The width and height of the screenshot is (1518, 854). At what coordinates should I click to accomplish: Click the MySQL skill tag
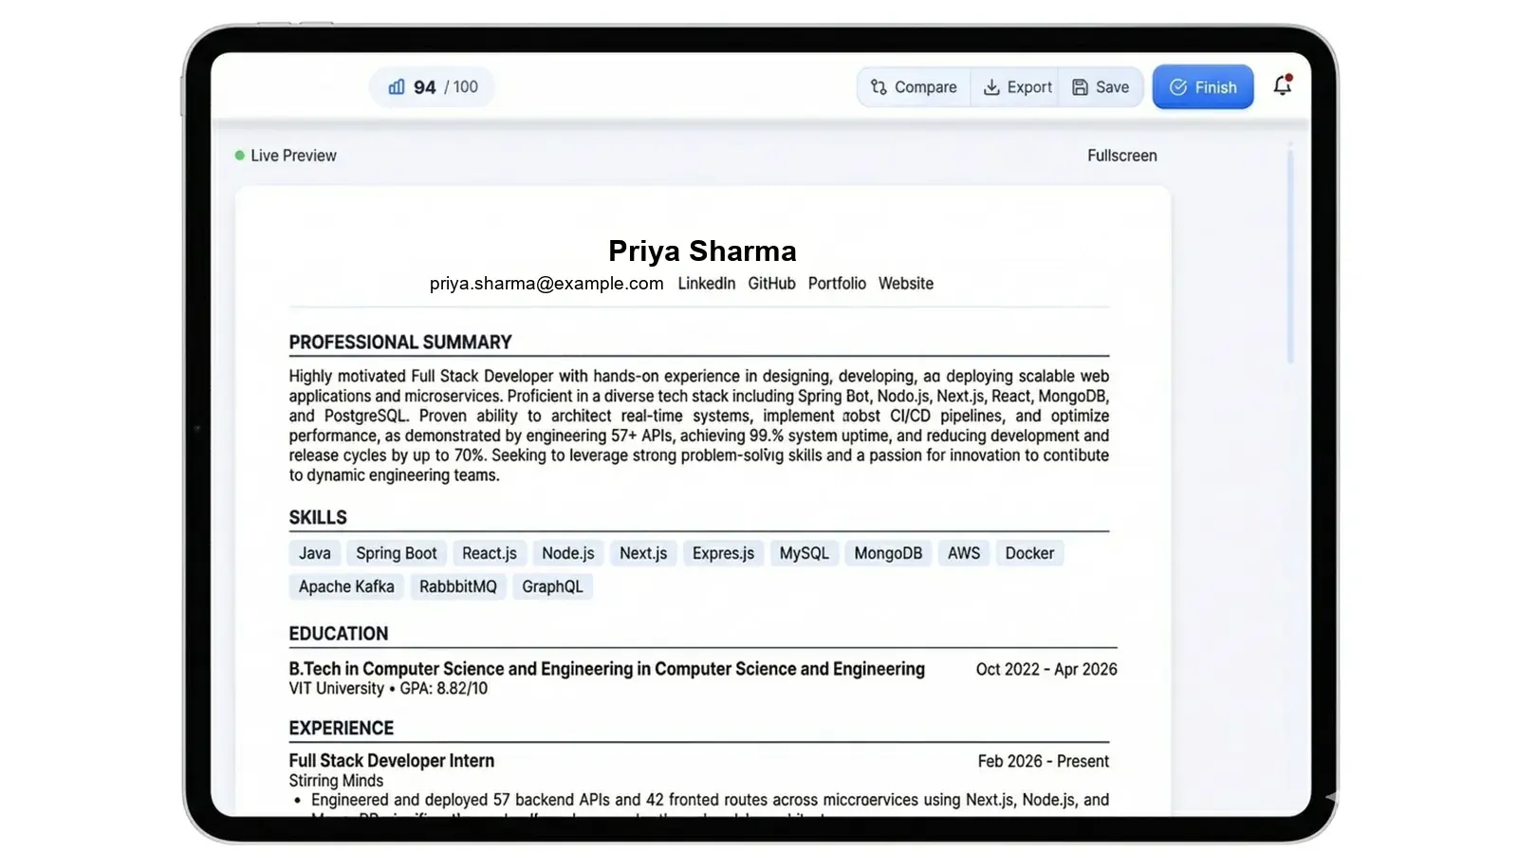[x=804, y=553]
